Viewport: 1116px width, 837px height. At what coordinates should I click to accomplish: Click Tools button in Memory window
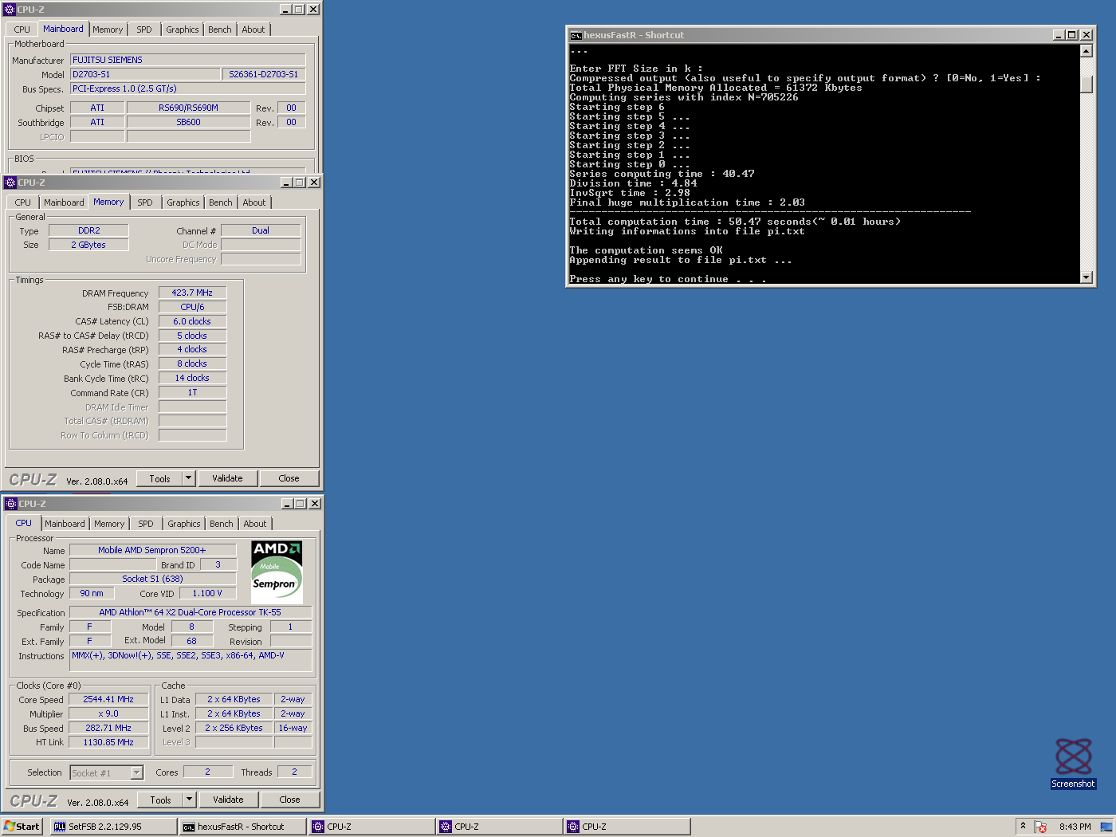click(159, 478)
